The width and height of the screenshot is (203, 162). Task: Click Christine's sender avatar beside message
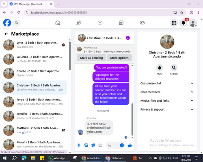click(x=80, y=132)
